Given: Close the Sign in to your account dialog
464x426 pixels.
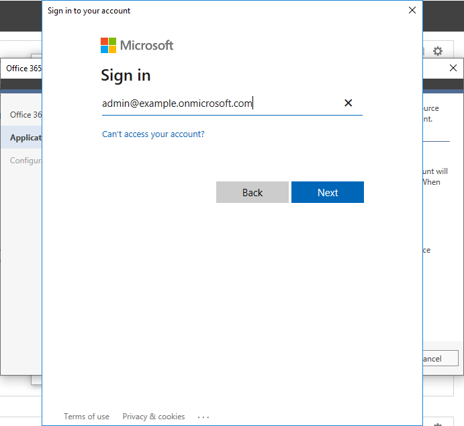Looking at the screenshot, I should point(412,10).
